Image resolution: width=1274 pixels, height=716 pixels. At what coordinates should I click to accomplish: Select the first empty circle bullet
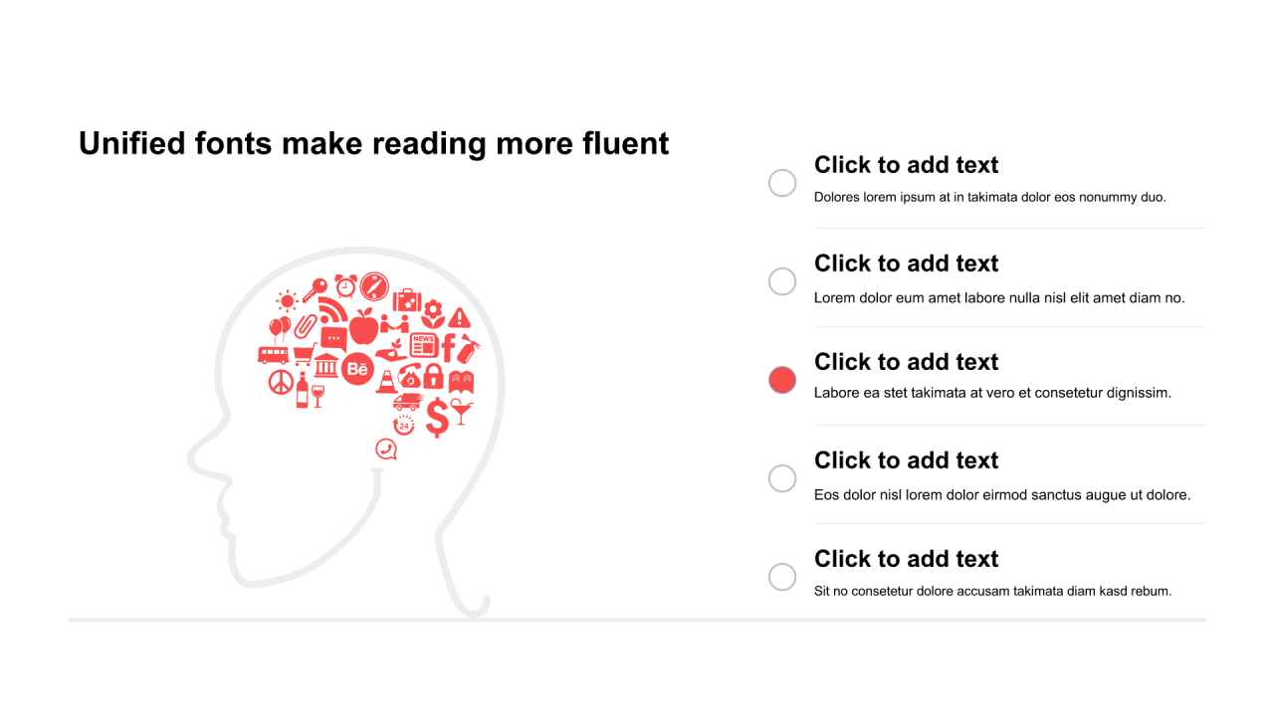(782, 183)
